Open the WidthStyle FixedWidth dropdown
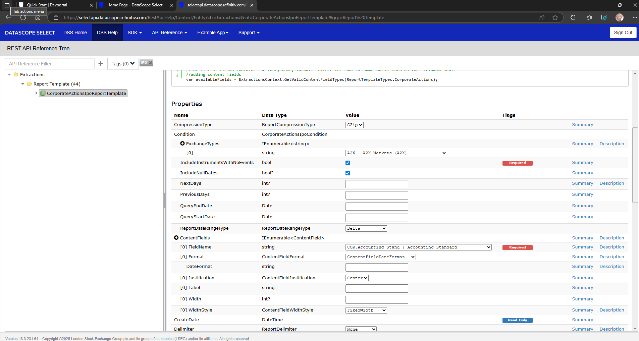The image size is (639, 341). (366, 310)
